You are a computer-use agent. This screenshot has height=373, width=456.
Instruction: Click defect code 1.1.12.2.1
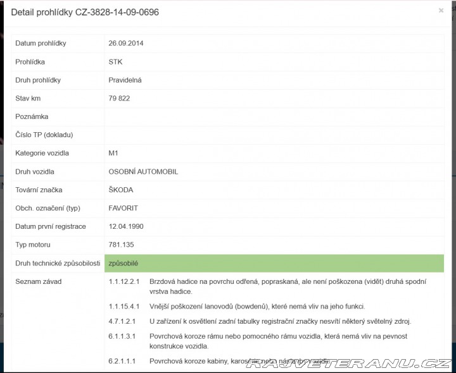124,281
